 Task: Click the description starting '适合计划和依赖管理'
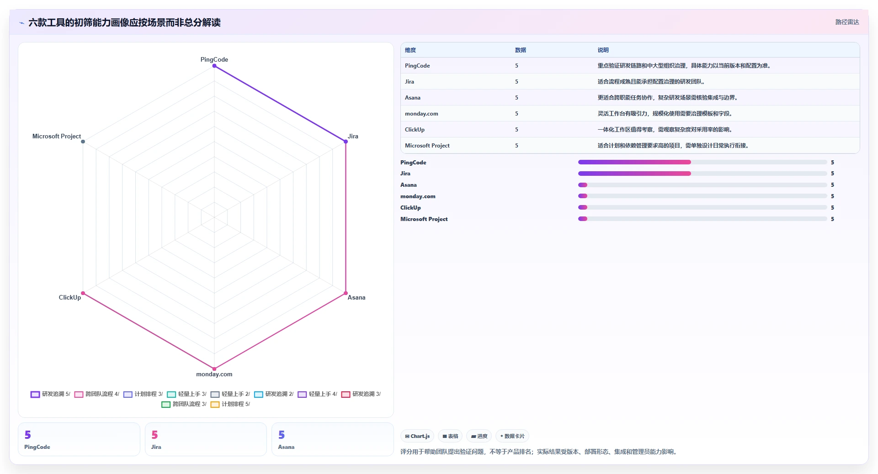pyautogui.click(x=674, y=146)
